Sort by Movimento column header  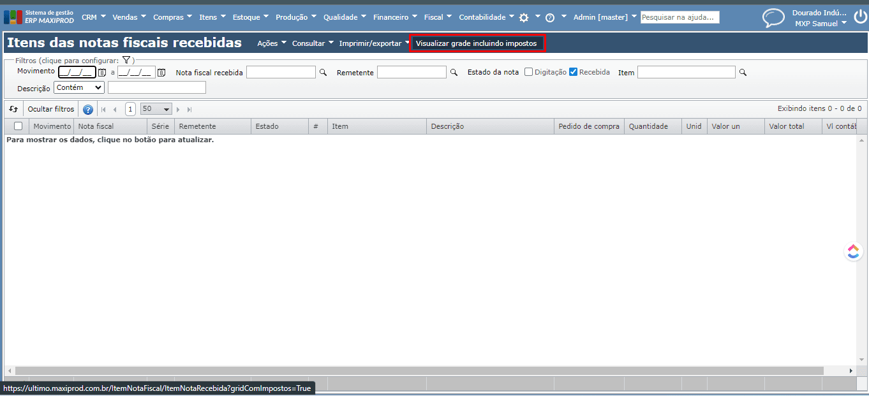pos(52,126)
